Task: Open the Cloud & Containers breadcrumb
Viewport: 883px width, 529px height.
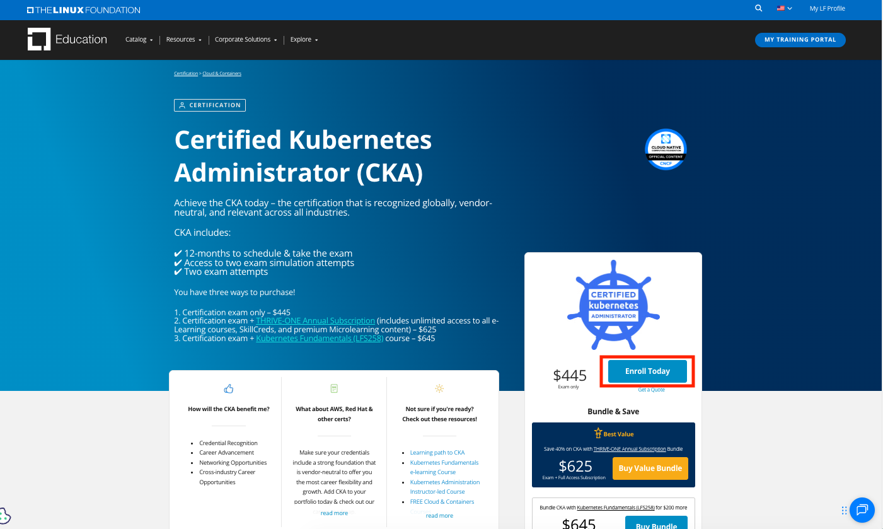Action: [222, 74]
